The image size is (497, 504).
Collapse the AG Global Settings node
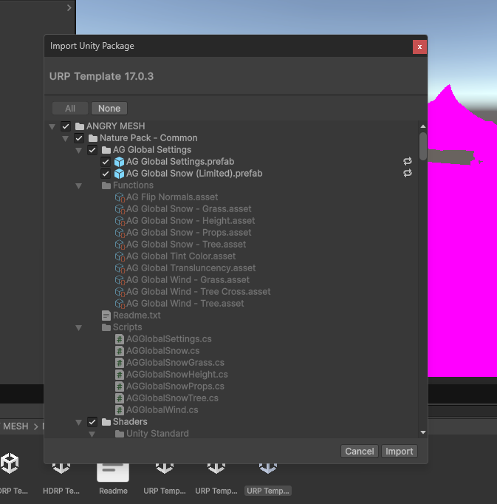[79, 151]
